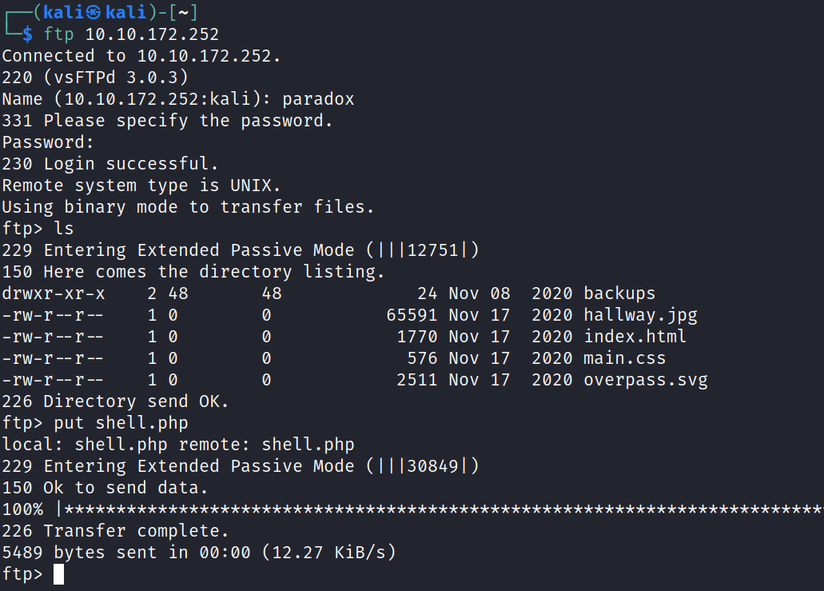Click the backups directory name
The height and width of the screenshot is (591, 824).
(x=619, y=294)
